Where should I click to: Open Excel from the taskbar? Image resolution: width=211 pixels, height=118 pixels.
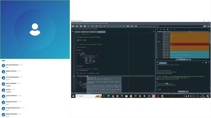coord(136,96)
